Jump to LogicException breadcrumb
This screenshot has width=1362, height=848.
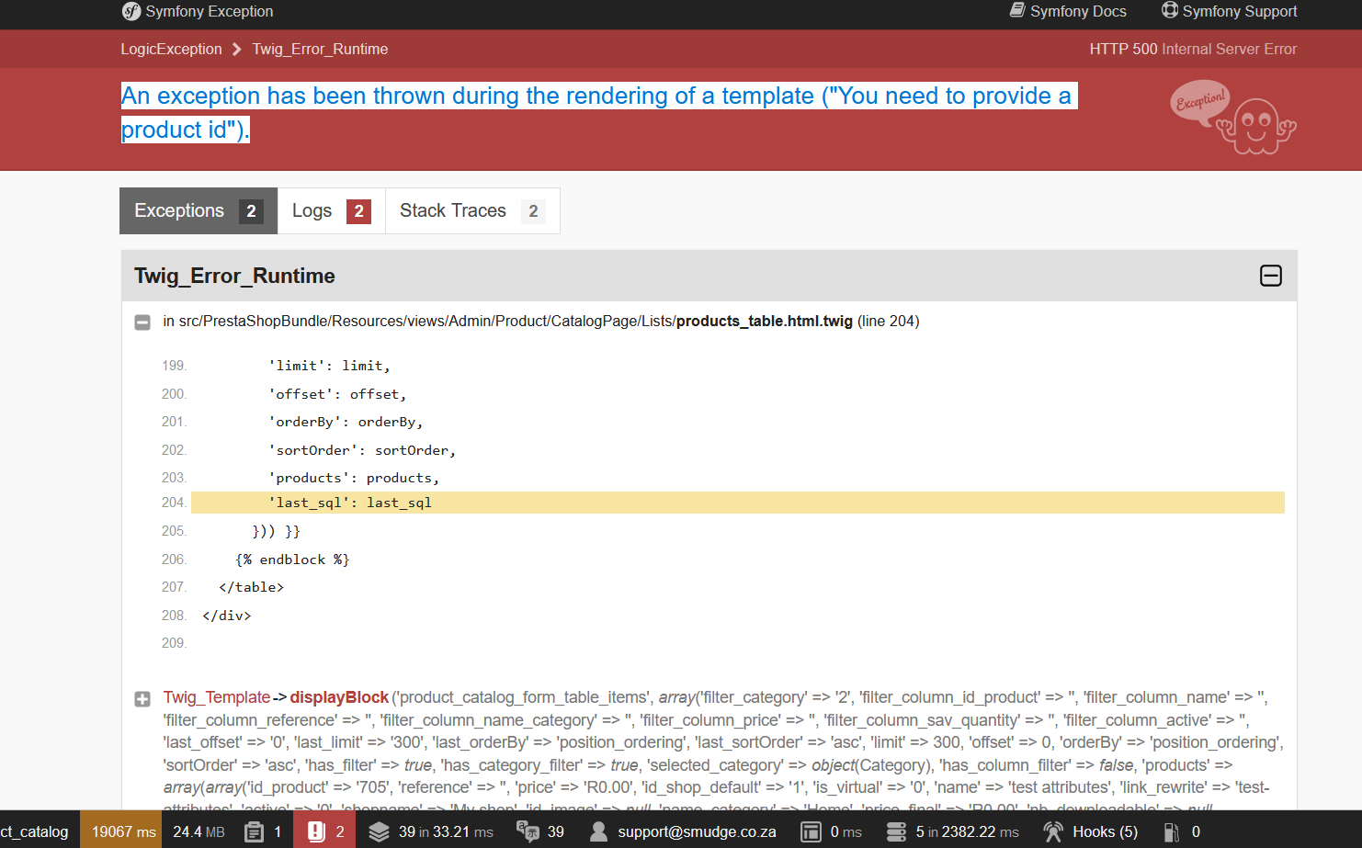171,50
